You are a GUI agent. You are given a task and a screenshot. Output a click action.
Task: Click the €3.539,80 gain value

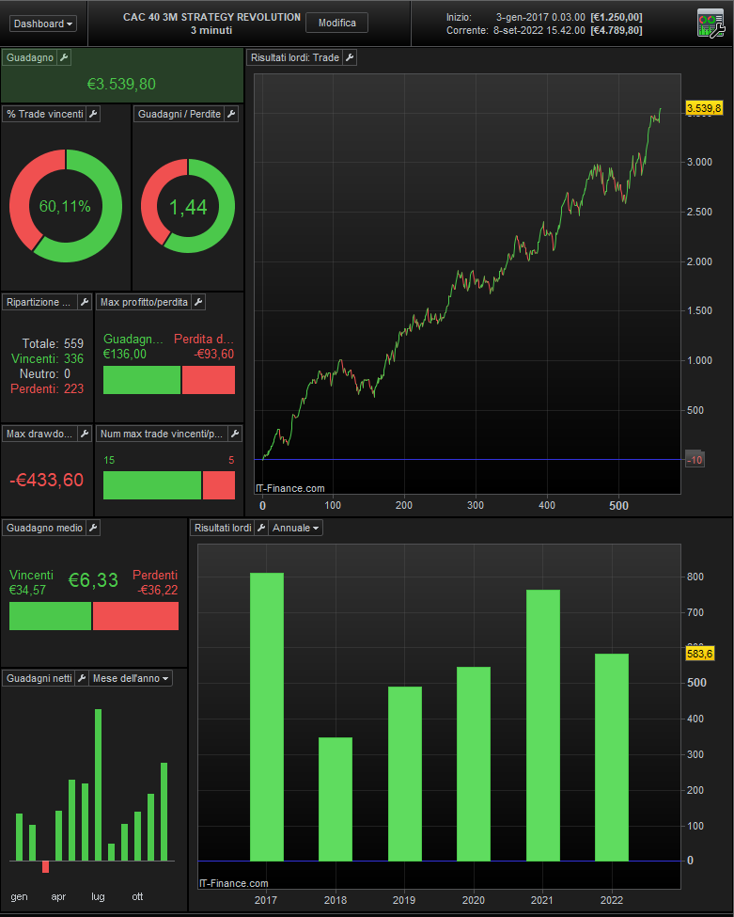(121, 85)
